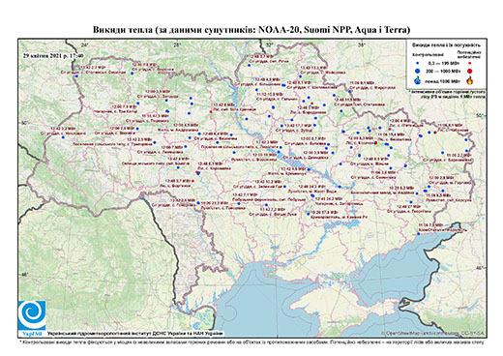
Task: Click the blue flame icon in legend
Action: click(x=418, y=80)
